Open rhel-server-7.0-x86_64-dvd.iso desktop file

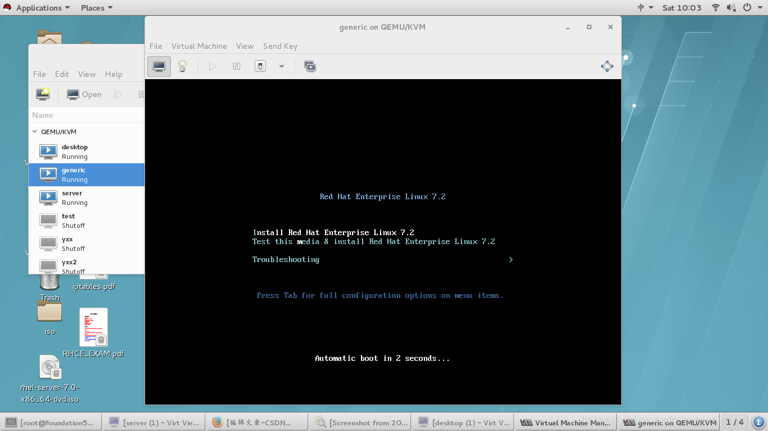click(49, 379)
